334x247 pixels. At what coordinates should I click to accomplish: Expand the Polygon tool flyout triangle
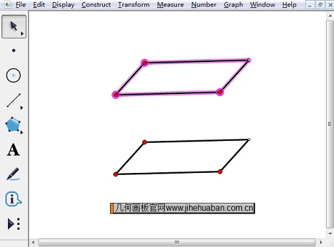pyautogui.click(x=21, y=132)
